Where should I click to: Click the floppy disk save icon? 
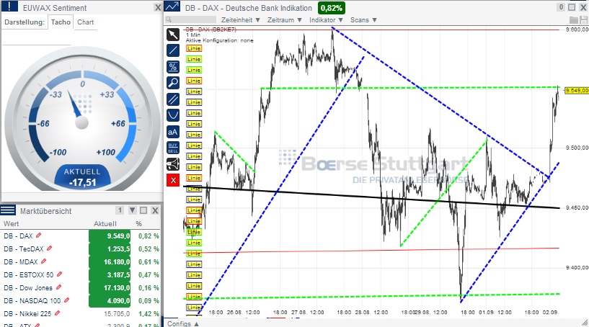coord(584,20)
